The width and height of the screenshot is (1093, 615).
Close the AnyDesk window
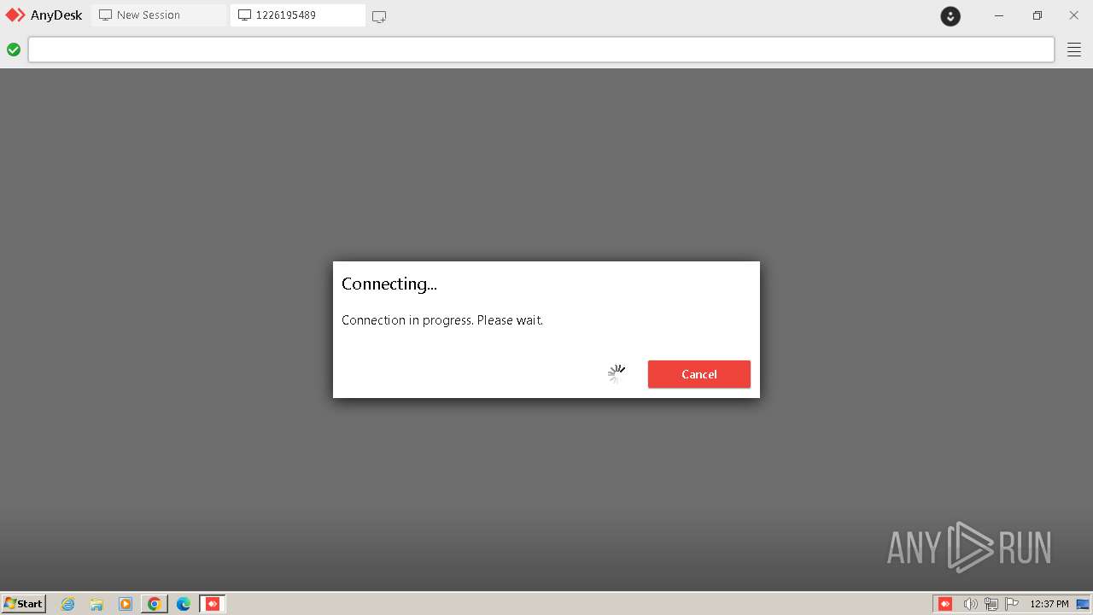pos(1074,15)
